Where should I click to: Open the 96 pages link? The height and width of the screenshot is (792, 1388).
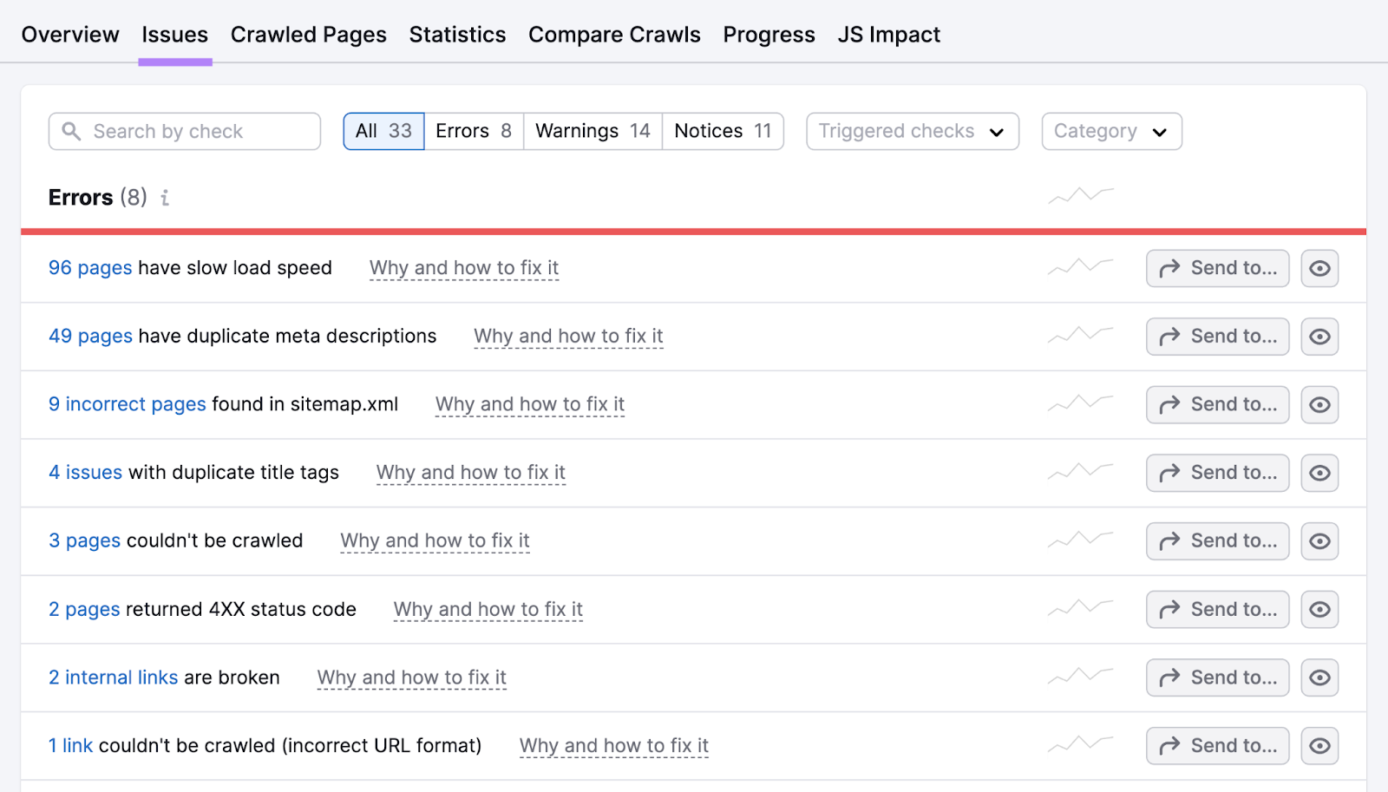coord(89,268)
